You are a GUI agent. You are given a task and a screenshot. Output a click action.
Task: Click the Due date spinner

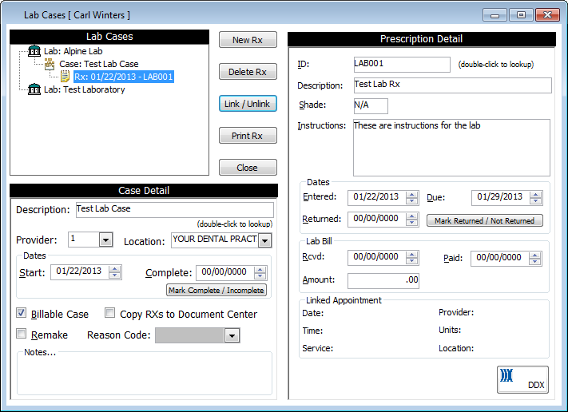tap(535, 198)
